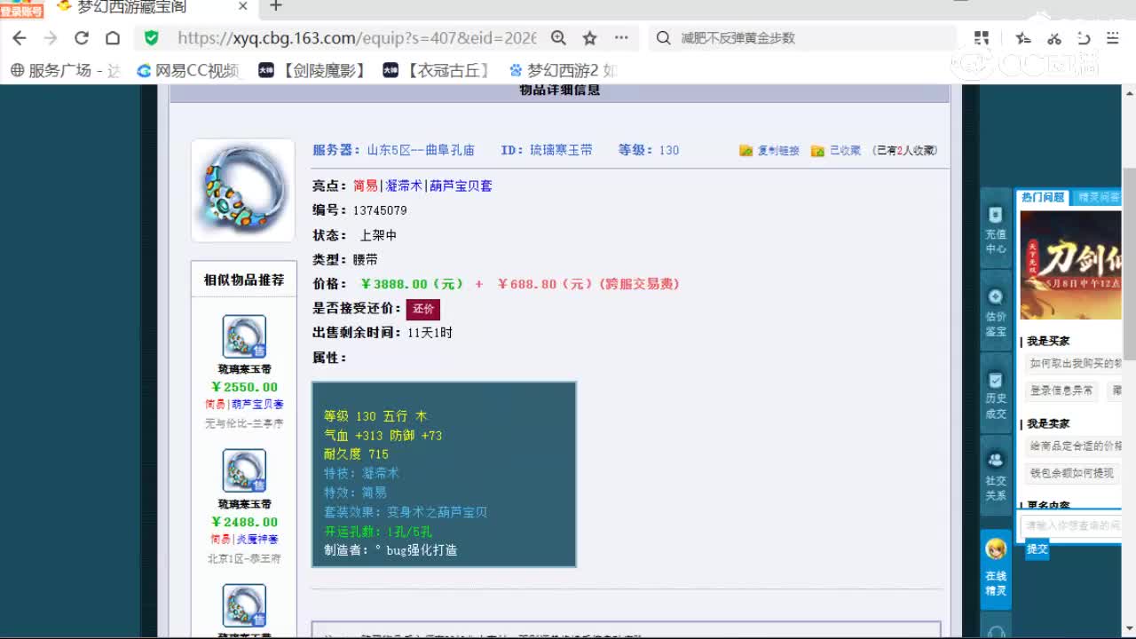
Task: Click the search magnifier icon
Action: click(663, 38)
